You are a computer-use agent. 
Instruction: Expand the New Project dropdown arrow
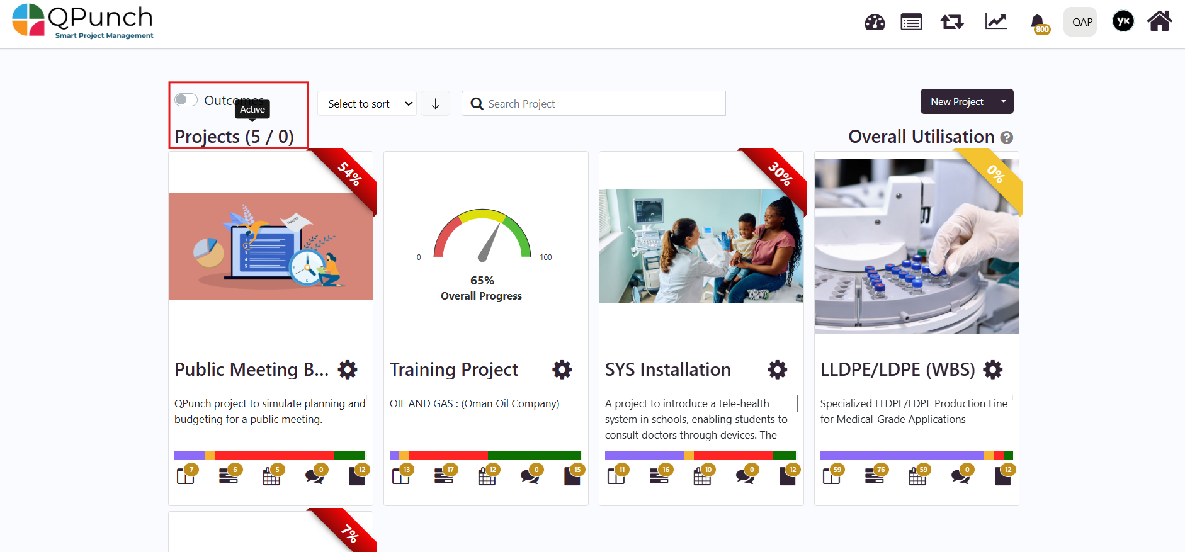click(x=1003, y=101)
